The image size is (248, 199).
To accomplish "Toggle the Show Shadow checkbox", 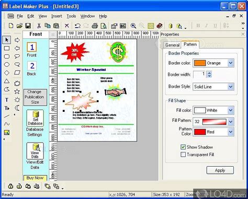I will 183,147.
